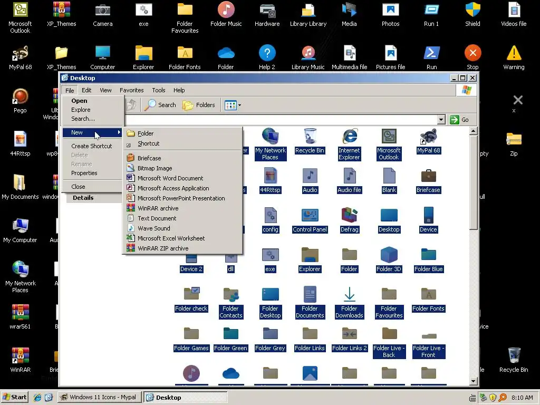Click the Help 2 desktop icon
This screenshot has width=540, height=405.
267,57
